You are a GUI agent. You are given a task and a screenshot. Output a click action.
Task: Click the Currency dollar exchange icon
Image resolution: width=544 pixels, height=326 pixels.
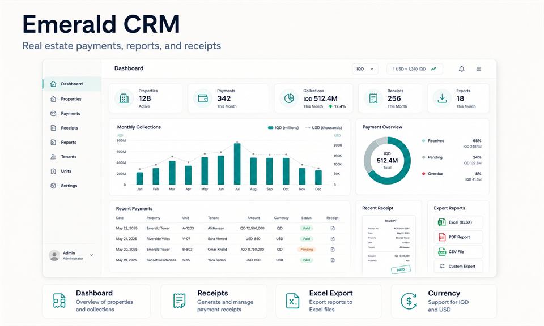[409, 301]
